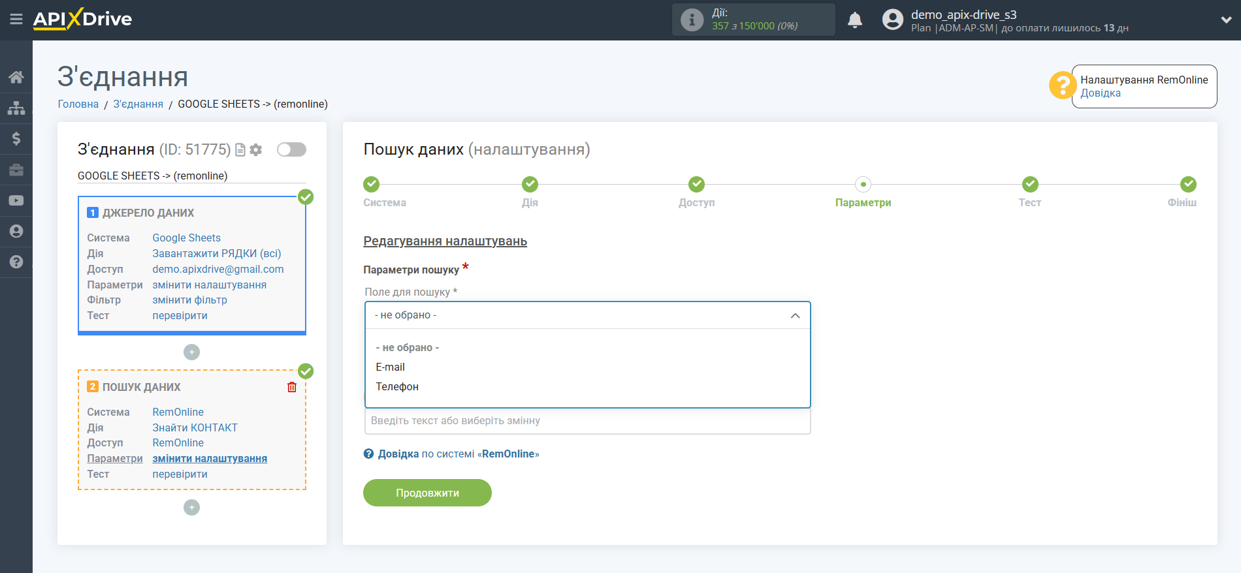1241x573 pixels.
Task: Open the actions info icon
Action: 692,20
